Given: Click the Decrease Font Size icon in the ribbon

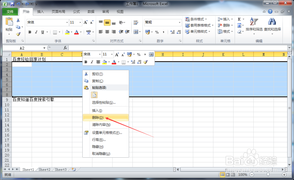Looking at the screenshot, I should tap(91, 22).
